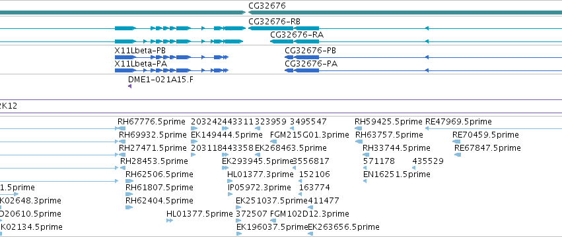562x237 pixels.
Task: Select the CG32676-PB protein label
Action: click(311, 51)
